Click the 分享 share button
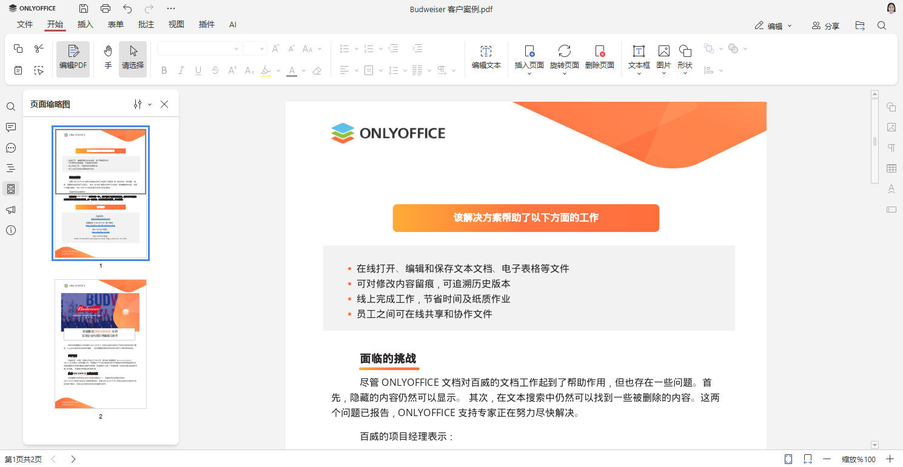Viewport: 903px width, 467px height. pos(825,25)
